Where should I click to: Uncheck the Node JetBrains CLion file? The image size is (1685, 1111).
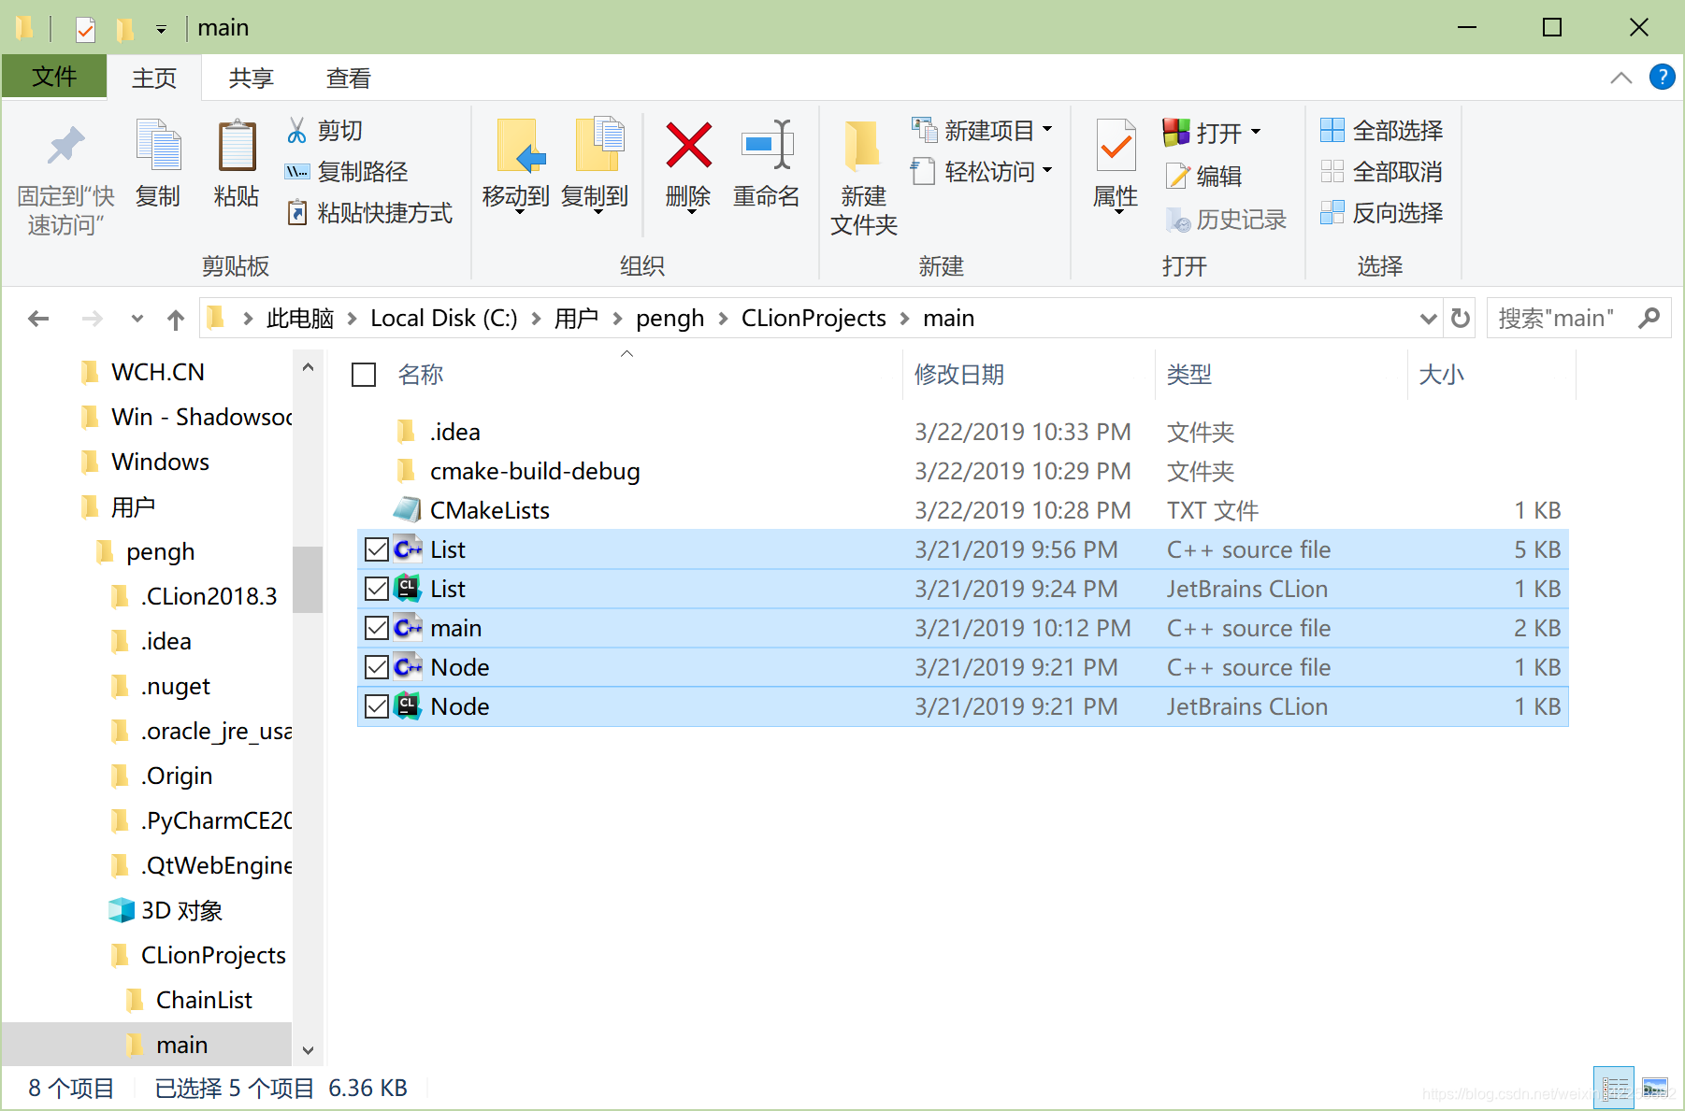[375, 705]
